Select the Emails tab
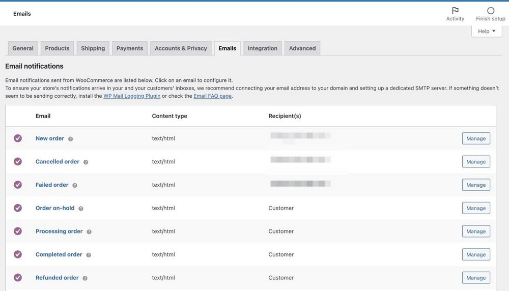The image size is (509, 291). pos(227,48)
